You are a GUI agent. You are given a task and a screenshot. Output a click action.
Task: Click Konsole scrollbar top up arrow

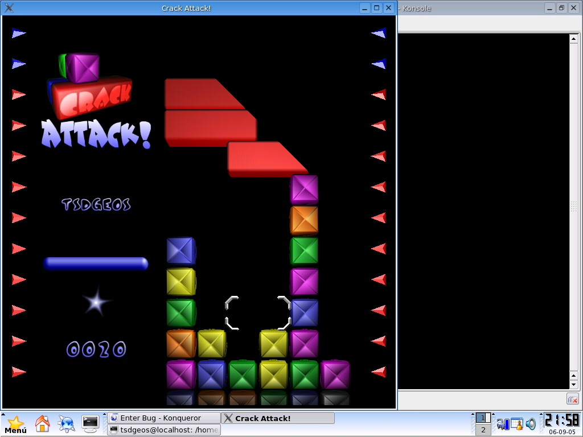tap(574, 39)
